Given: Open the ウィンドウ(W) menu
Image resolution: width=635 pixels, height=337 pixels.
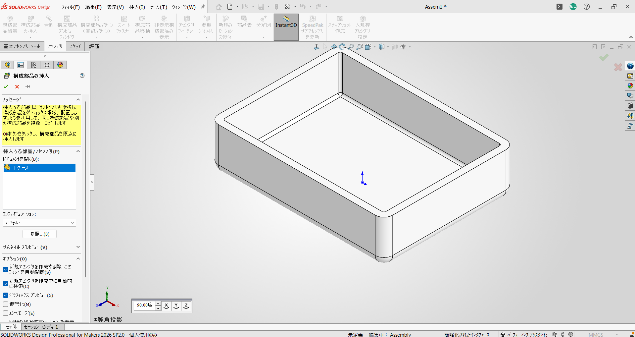Looking at the screenshot, I should 184,7.
